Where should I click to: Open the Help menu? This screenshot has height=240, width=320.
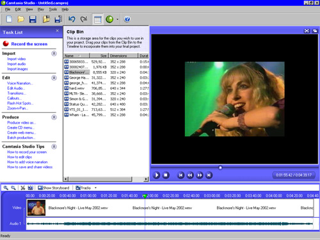(65, 10)
